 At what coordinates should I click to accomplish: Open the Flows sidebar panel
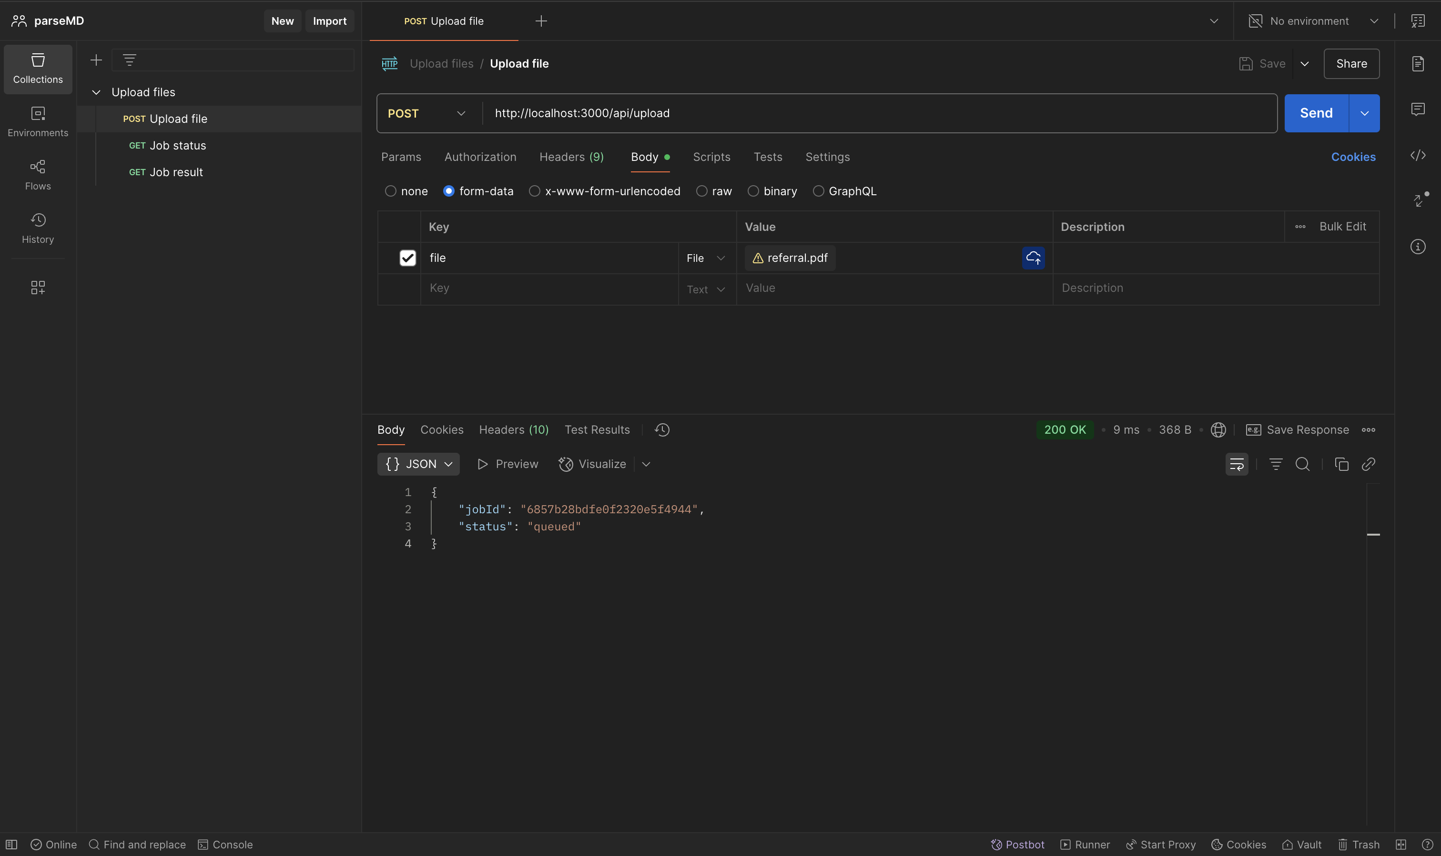pyautogui.click(x=38, y=175)
